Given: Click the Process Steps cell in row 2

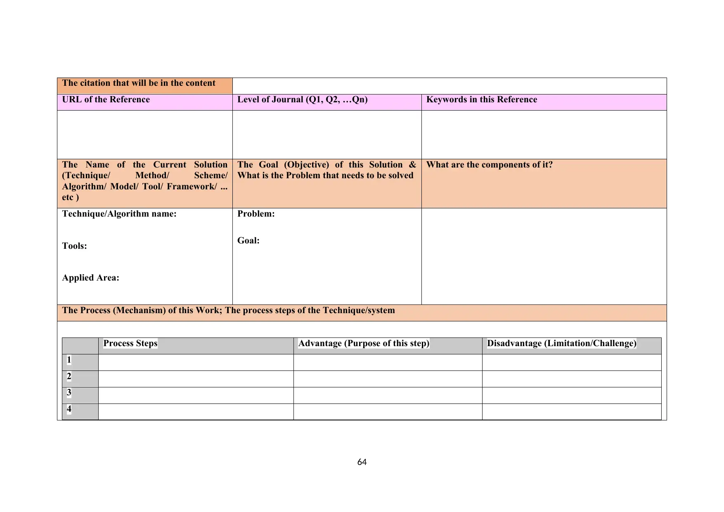Looking at the screenshot, I should point(196,379).
